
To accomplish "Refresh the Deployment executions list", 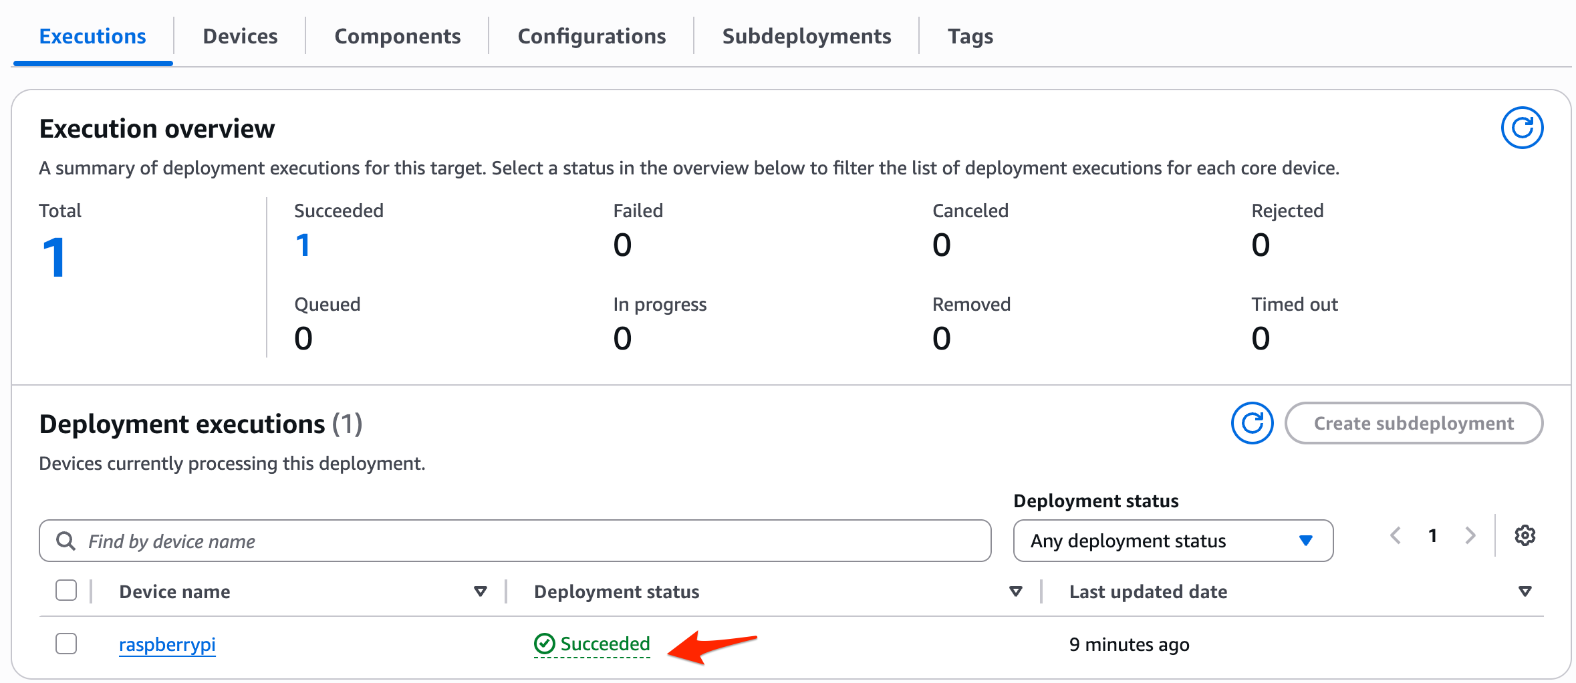I will [1252, 423].
